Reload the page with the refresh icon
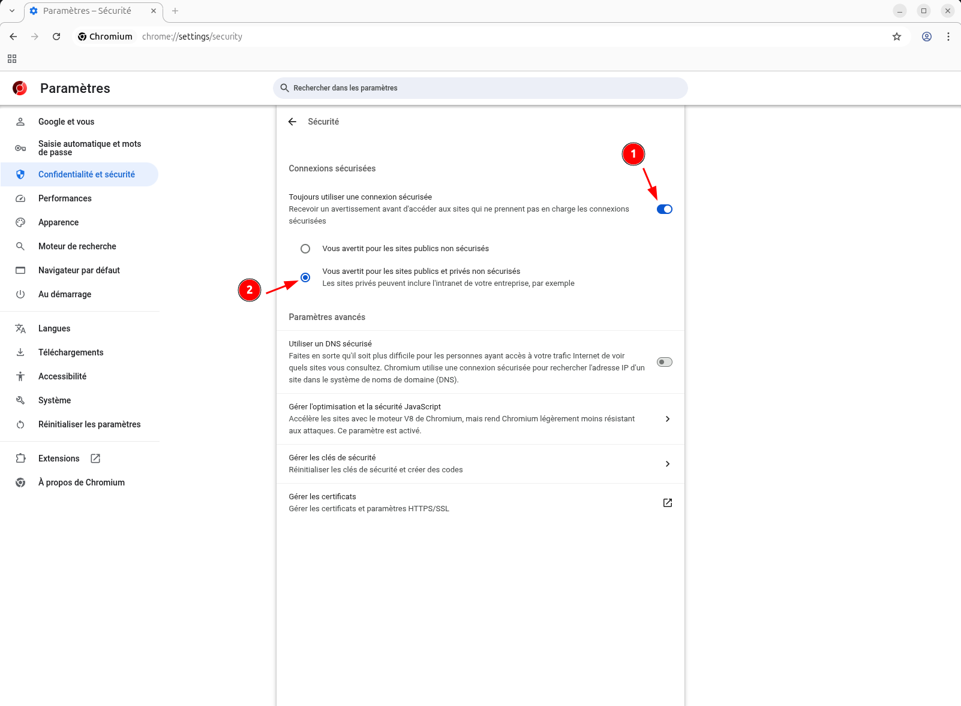This screenshot has height=706, width=961. point(56,37)
